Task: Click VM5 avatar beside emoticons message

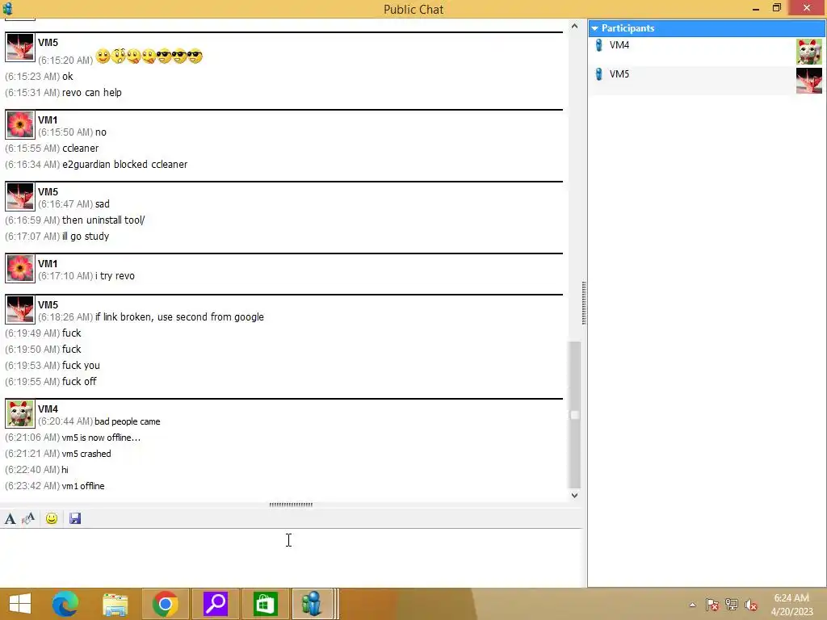Action: point(20,48)
